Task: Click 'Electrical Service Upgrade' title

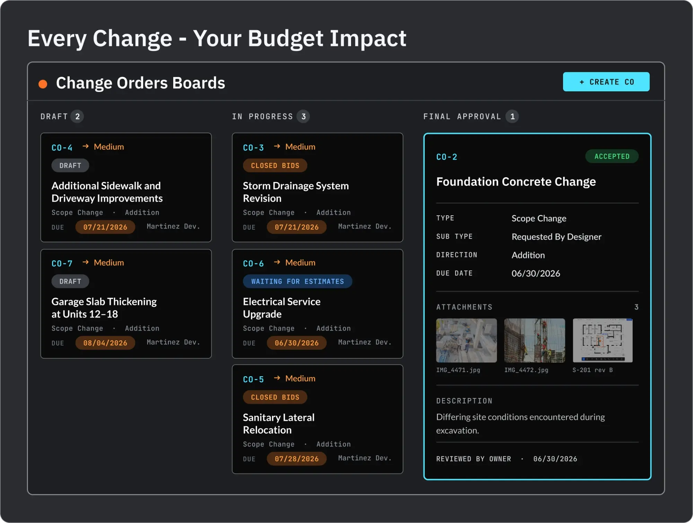Action: (x=282, y=308)
